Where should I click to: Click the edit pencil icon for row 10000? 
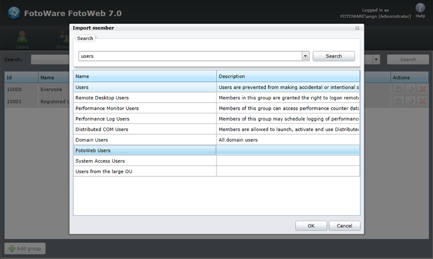(x=410, y=89)
